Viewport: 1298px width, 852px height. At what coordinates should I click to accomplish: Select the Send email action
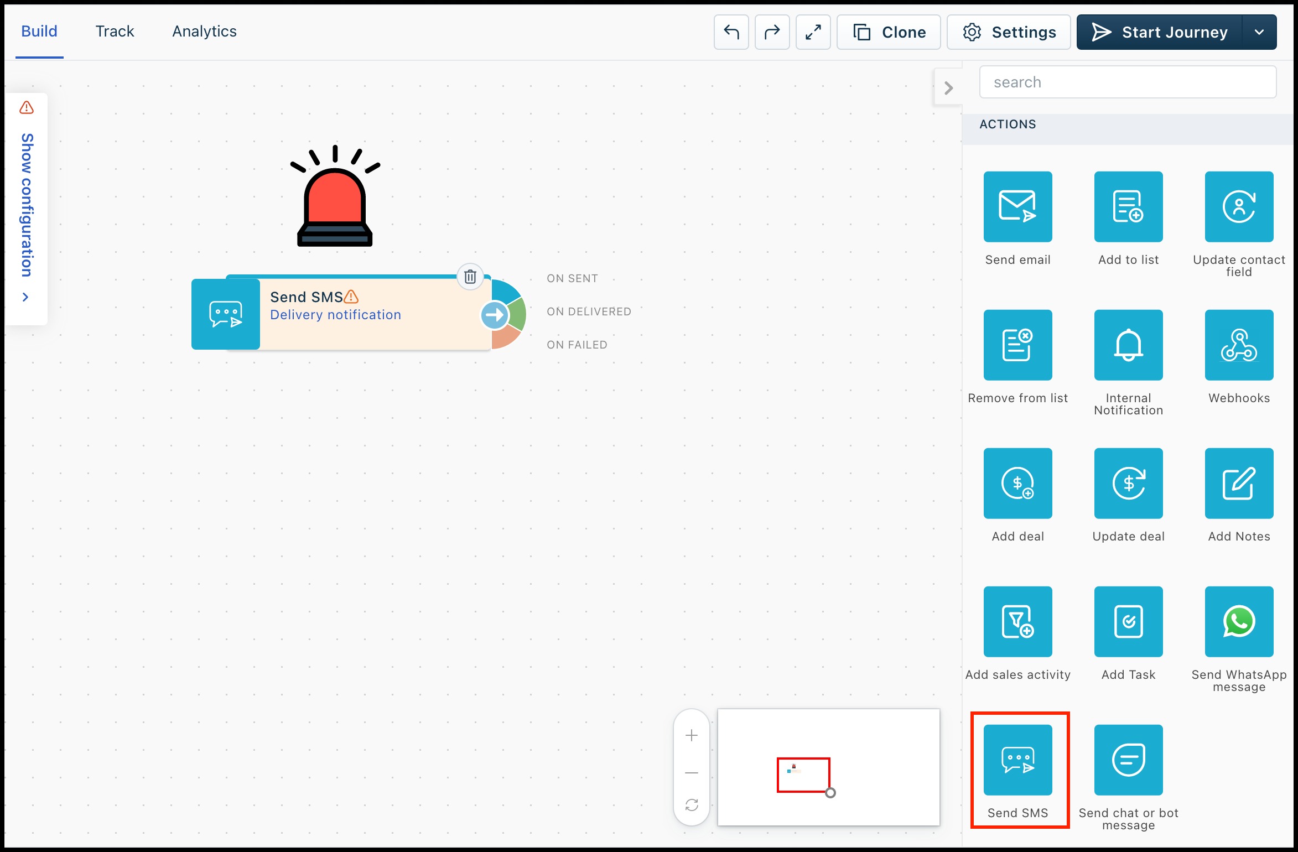[1017, 207]
